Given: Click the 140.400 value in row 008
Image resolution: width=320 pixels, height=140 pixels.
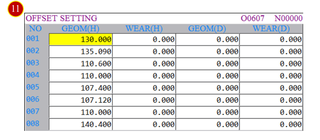Looking at the screenshot, I should click(81, 124).
